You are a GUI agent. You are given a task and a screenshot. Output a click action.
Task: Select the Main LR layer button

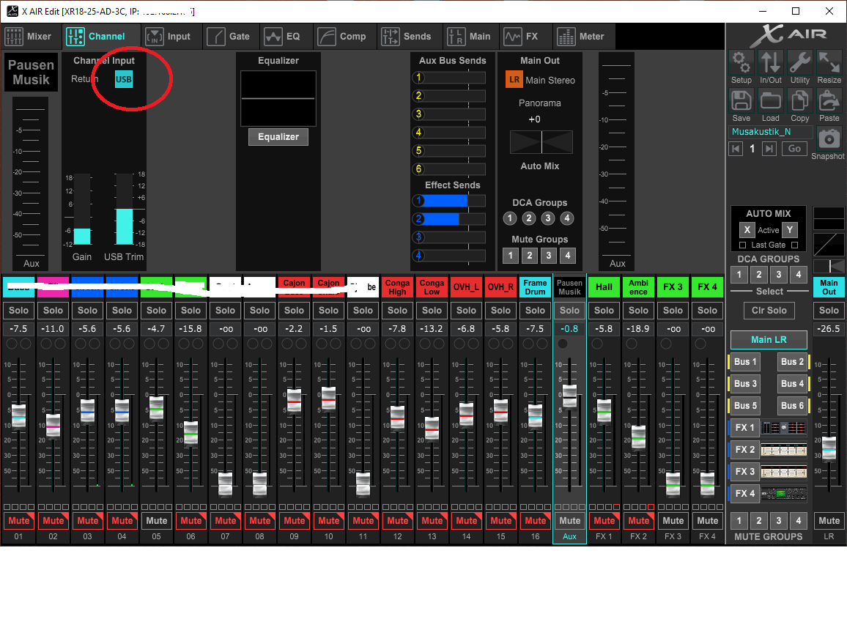(x=769, y=340)
